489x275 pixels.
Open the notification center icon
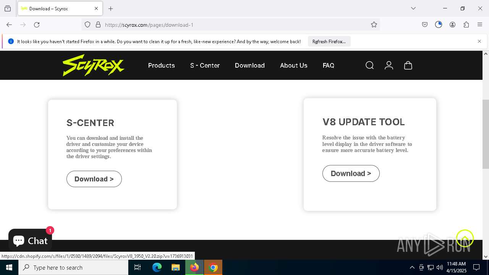[x=476, y=267]
